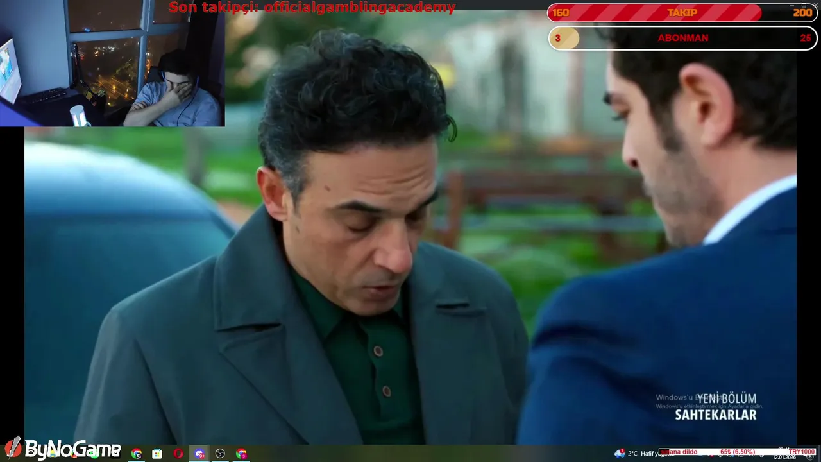Open Microsoft Store from the taskbar
This screenshot has height=462, width=821.
157,454
